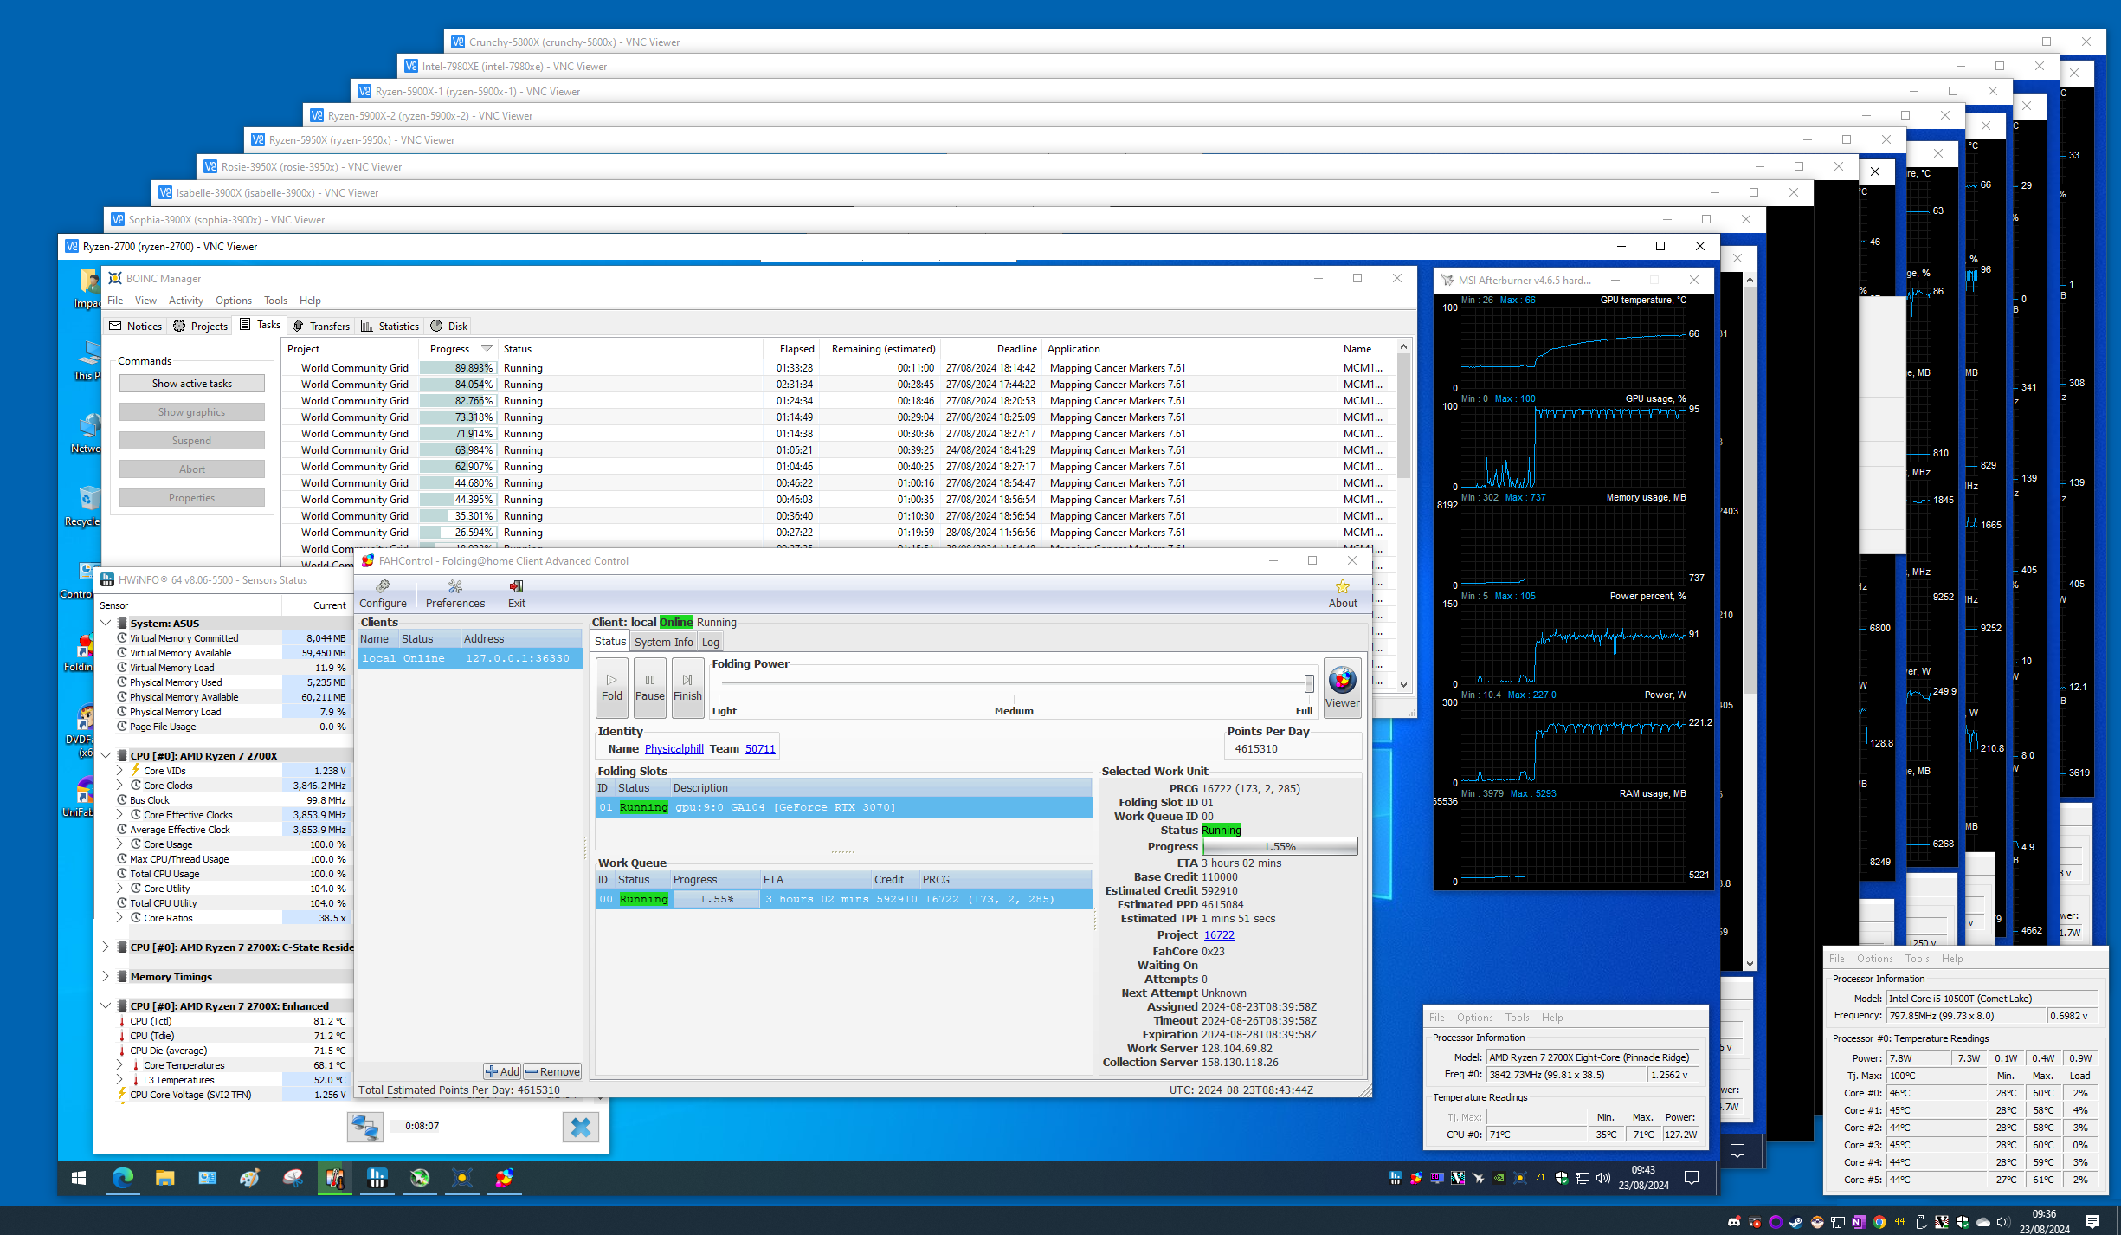The width and height of the screenshot is (2121, 1235).
Task: Click the BOINC Manager icon in remote taskbar
Action: [461, 1178]
